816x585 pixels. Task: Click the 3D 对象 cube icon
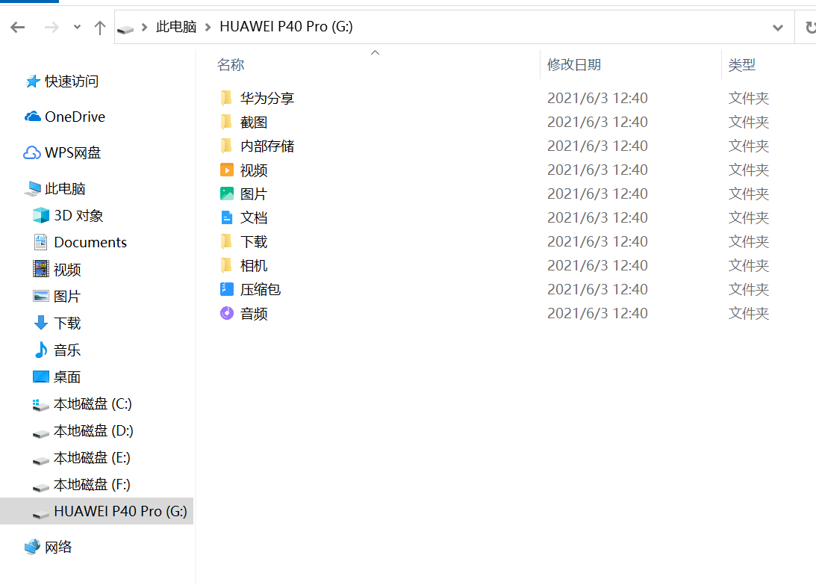click(x=40, y=215)
